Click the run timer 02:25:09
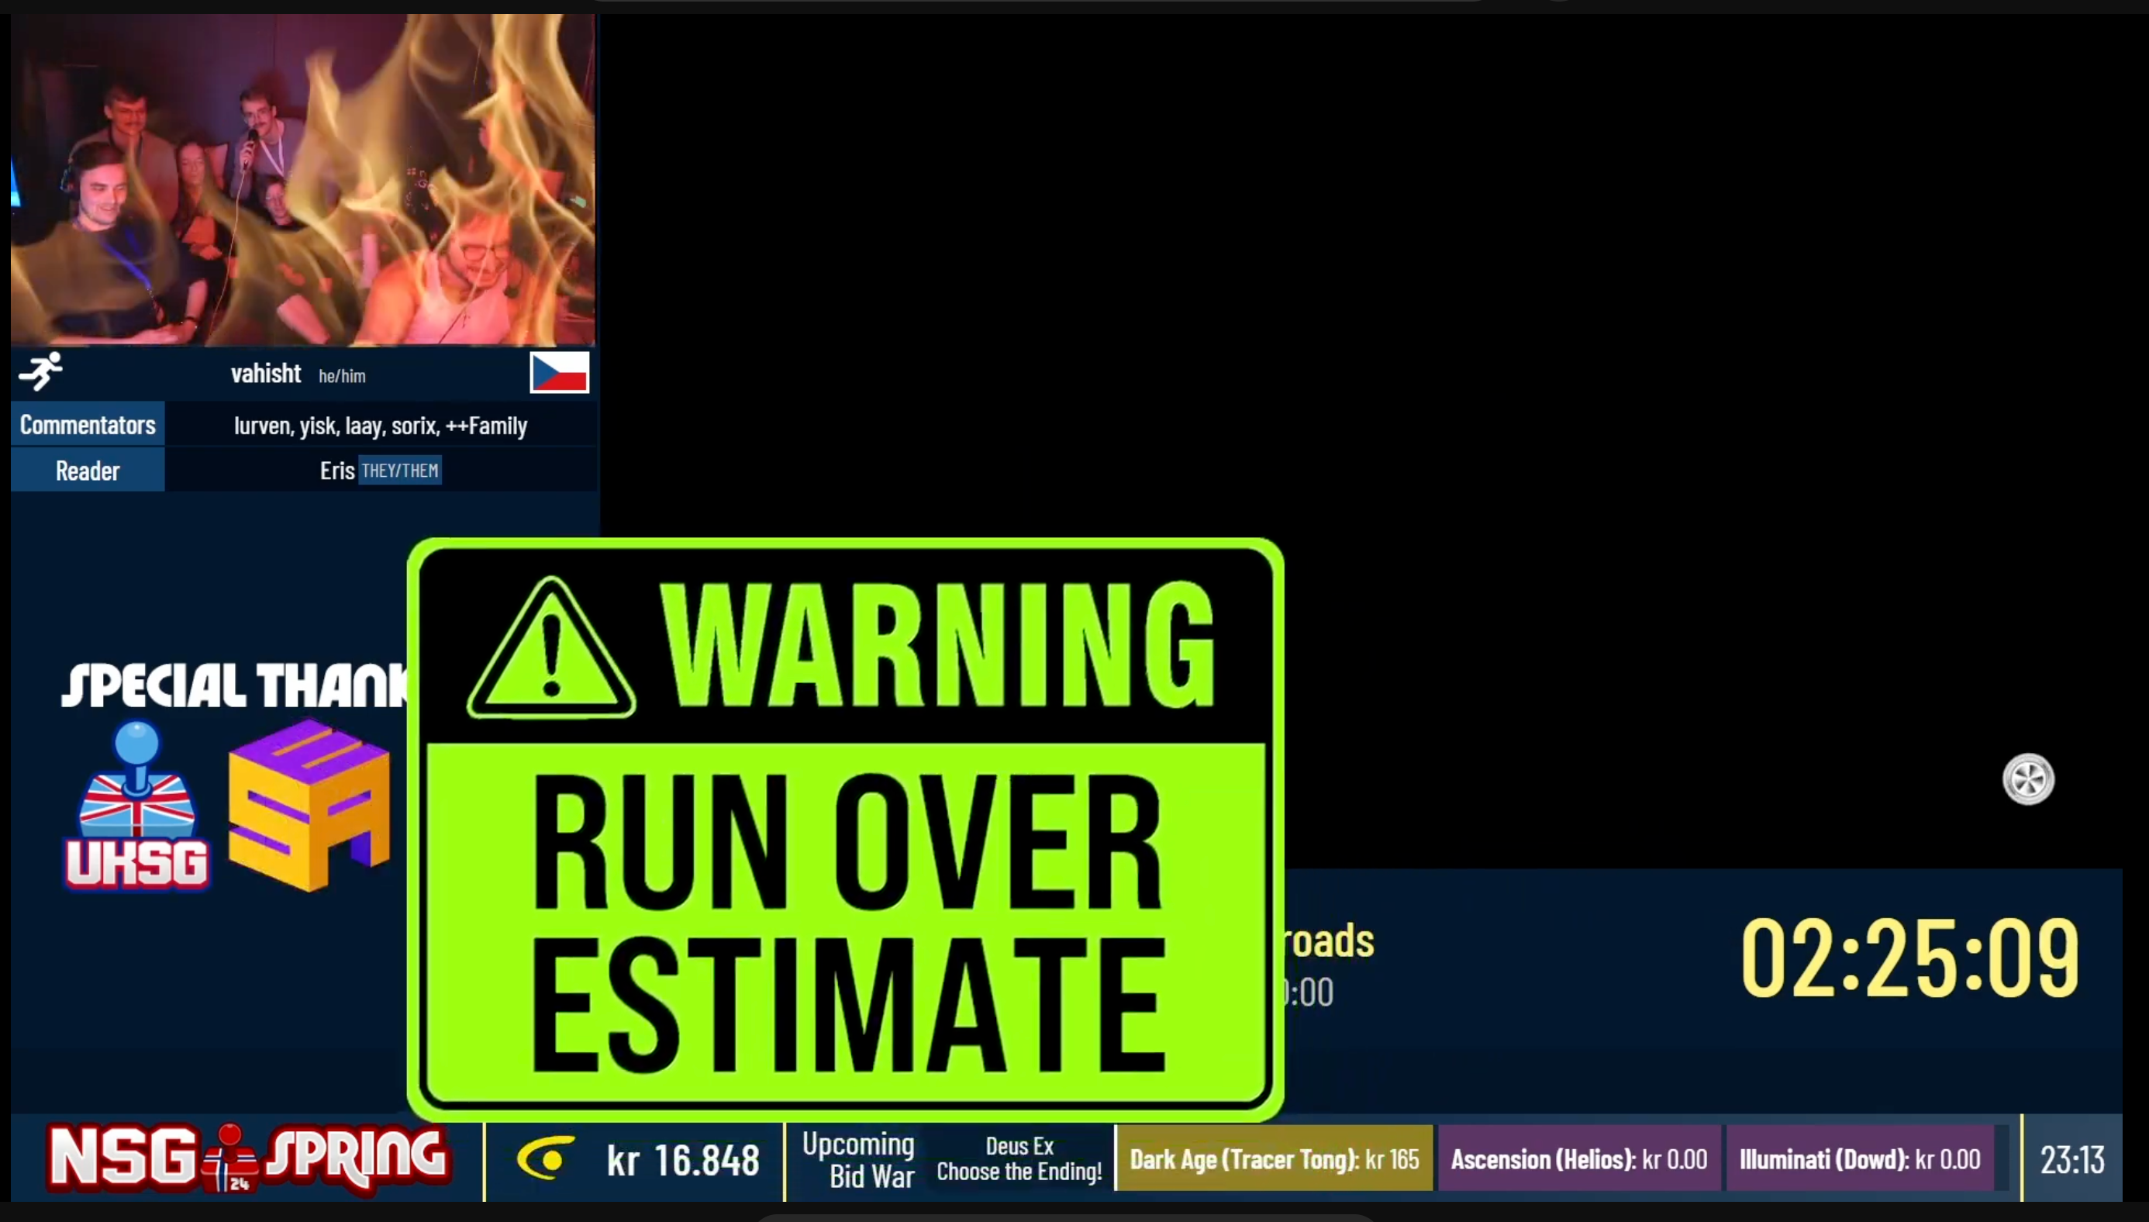Screen dimensions: 2149x1222 click(x=1910, y=958)
